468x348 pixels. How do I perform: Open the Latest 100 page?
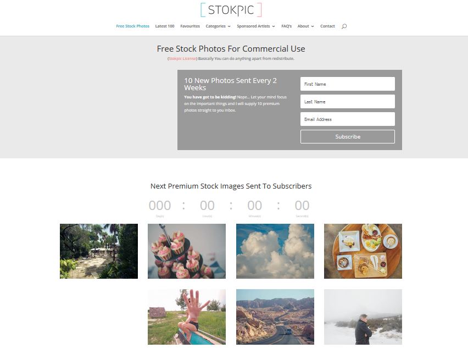pyautogui.click(x=165, y=26)
